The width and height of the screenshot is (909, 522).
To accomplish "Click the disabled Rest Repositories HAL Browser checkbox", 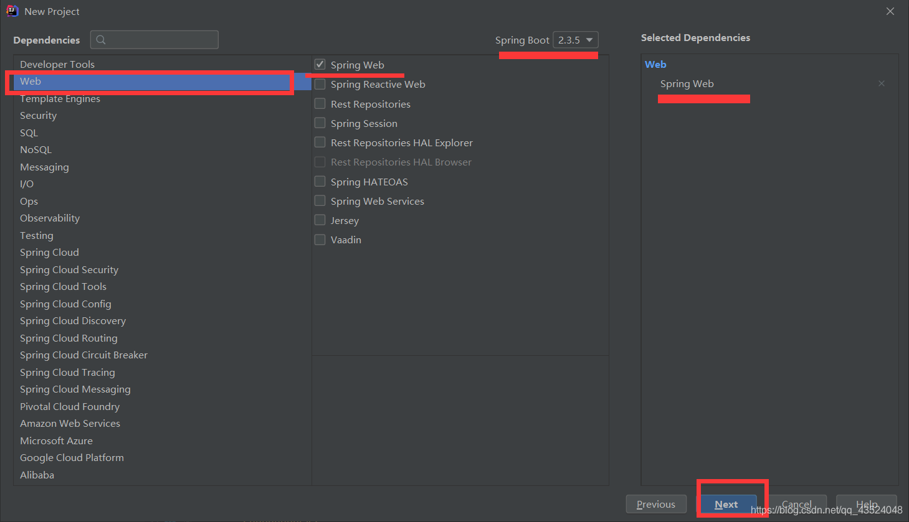I will (320, 162).
